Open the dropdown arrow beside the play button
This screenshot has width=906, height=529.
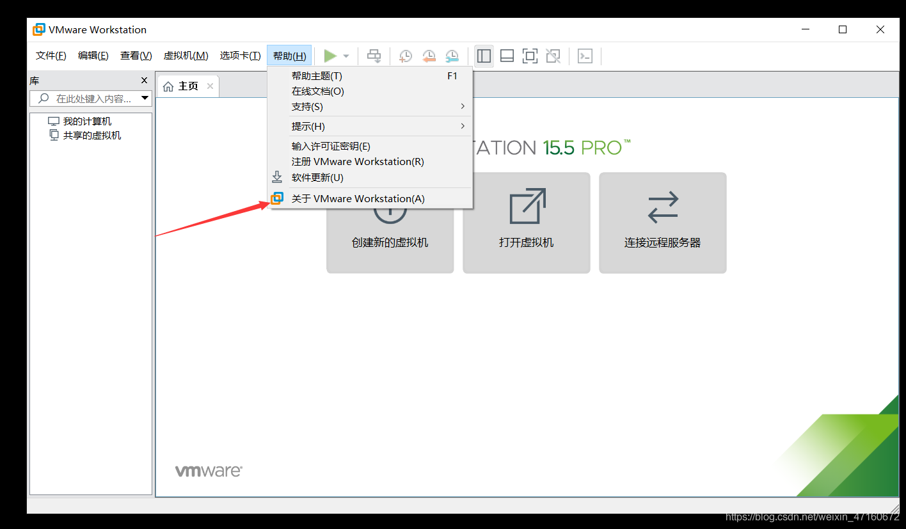point(346,56)
